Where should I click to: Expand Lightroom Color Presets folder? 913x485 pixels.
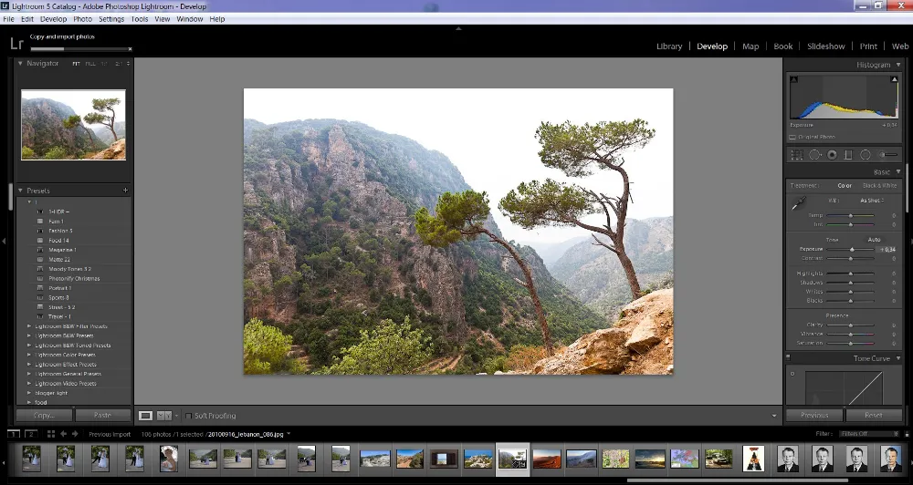click(x=29, y=355)
